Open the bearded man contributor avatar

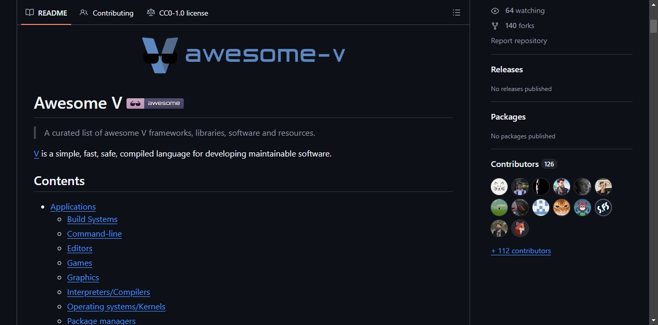pyautogui.click(x=499, y=228)
